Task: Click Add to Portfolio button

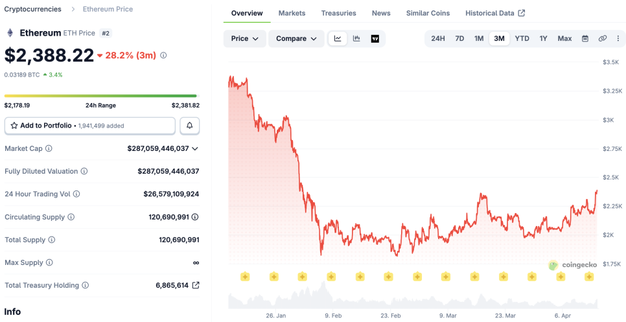Action: click(x=89, y=126)
